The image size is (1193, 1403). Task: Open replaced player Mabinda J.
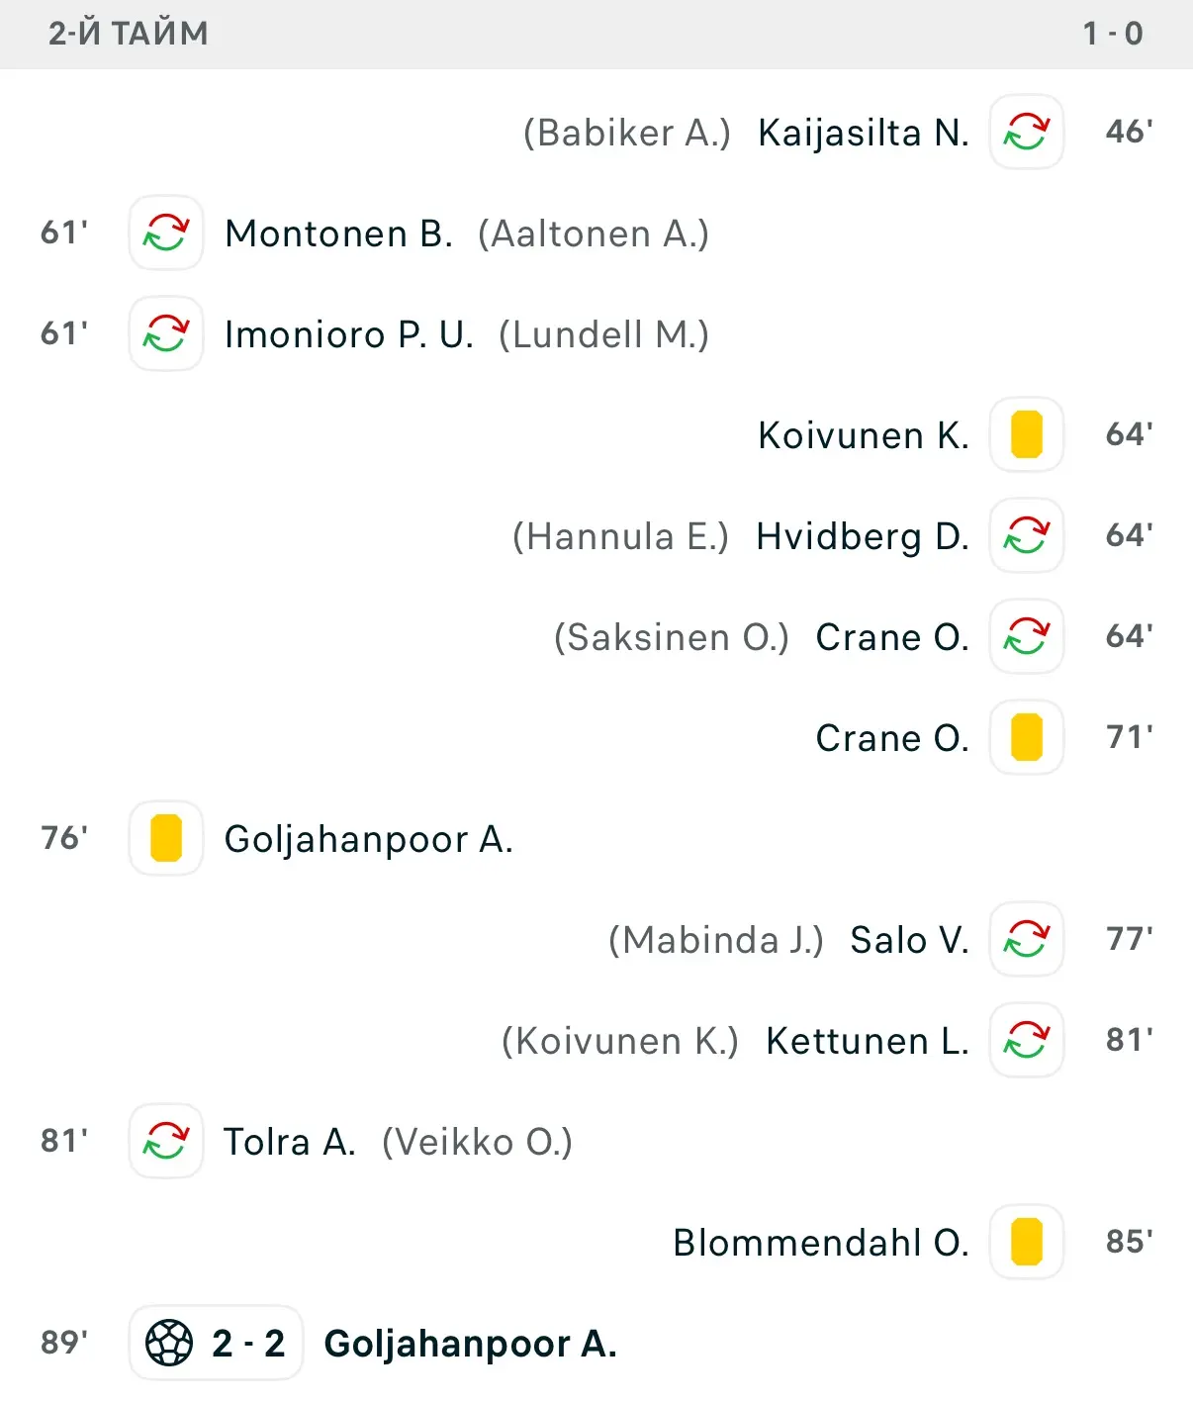(716, 940)
